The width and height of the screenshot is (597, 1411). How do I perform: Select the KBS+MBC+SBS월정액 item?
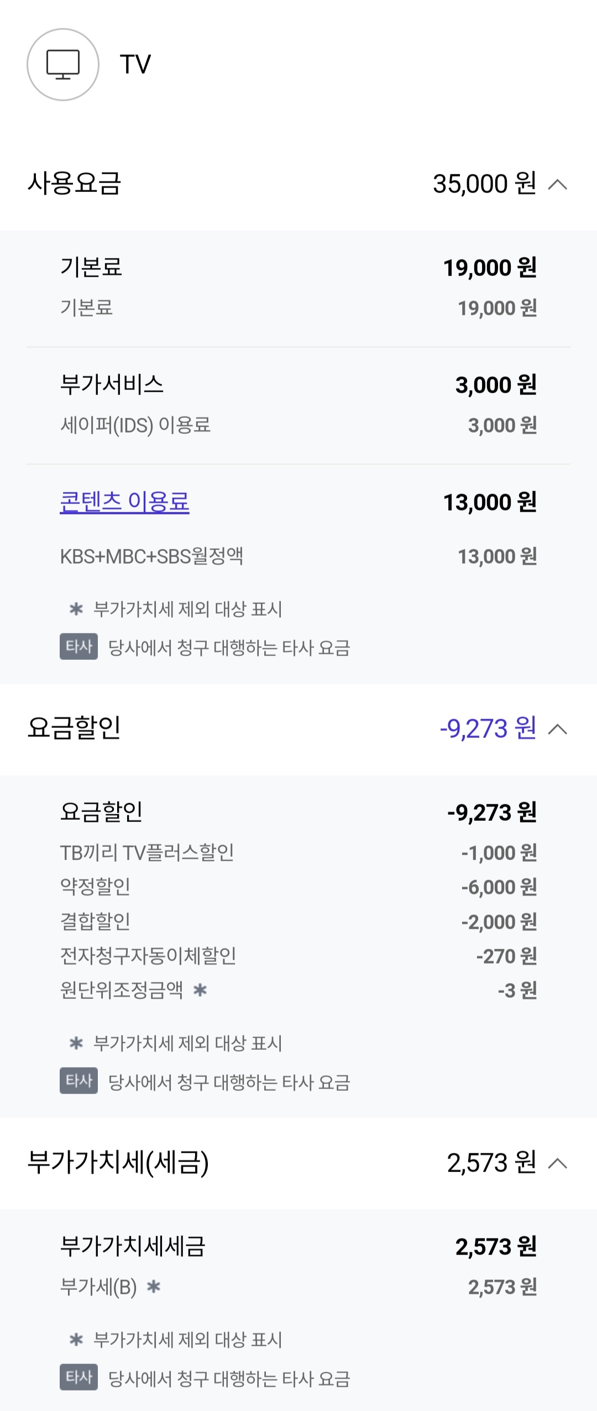pos(151,556)
